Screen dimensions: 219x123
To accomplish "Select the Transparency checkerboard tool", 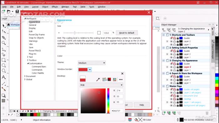I will point(3,101).
